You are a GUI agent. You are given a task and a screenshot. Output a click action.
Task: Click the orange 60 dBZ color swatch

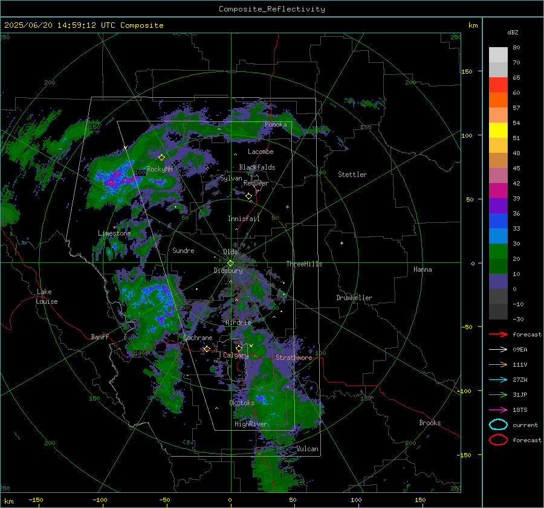pos(498,100)
